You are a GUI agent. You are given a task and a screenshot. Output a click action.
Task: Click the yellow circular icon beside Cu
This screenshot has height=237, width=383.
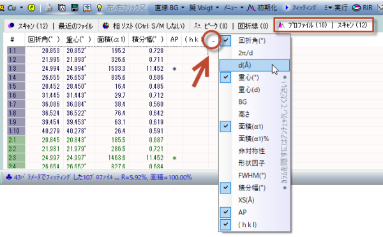point(31,8)
